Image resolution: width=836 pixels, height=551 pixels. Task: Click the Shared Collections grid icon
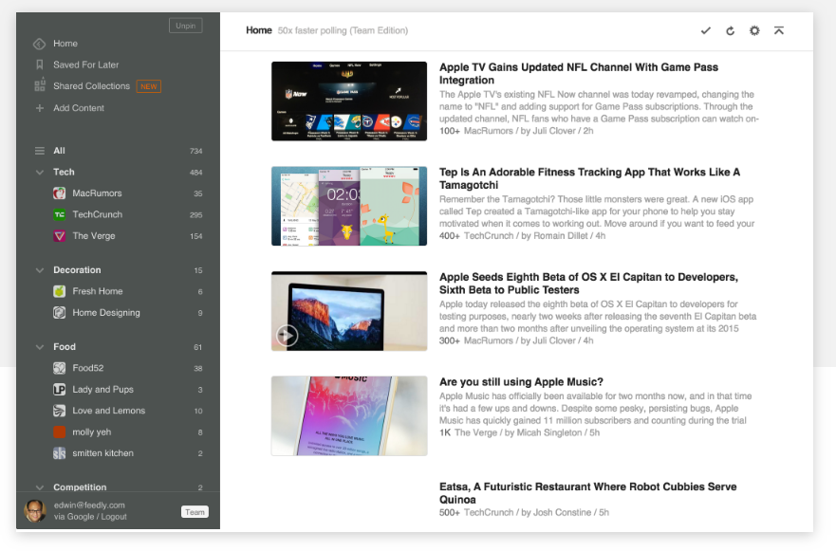40,85
